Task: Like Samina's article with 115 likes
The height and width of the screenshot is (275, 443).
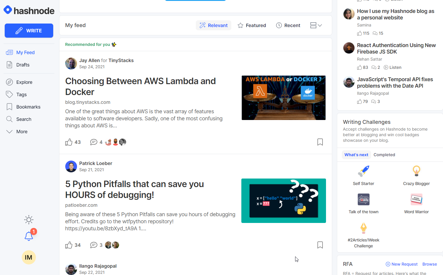Action: (x=359, y=33)
